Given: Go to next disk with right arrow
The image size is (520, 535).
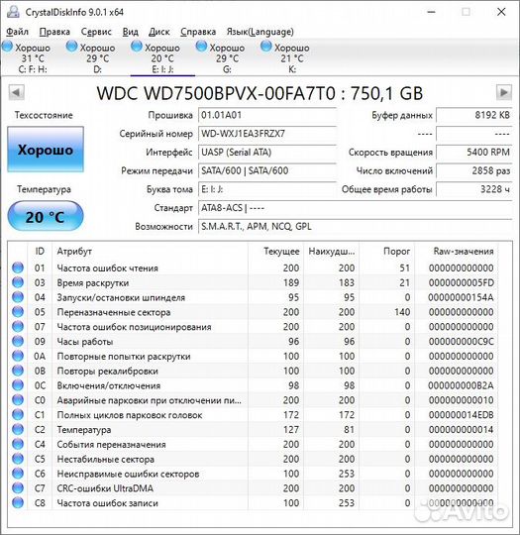Looking at the screenshot, I should click(503, 92).
